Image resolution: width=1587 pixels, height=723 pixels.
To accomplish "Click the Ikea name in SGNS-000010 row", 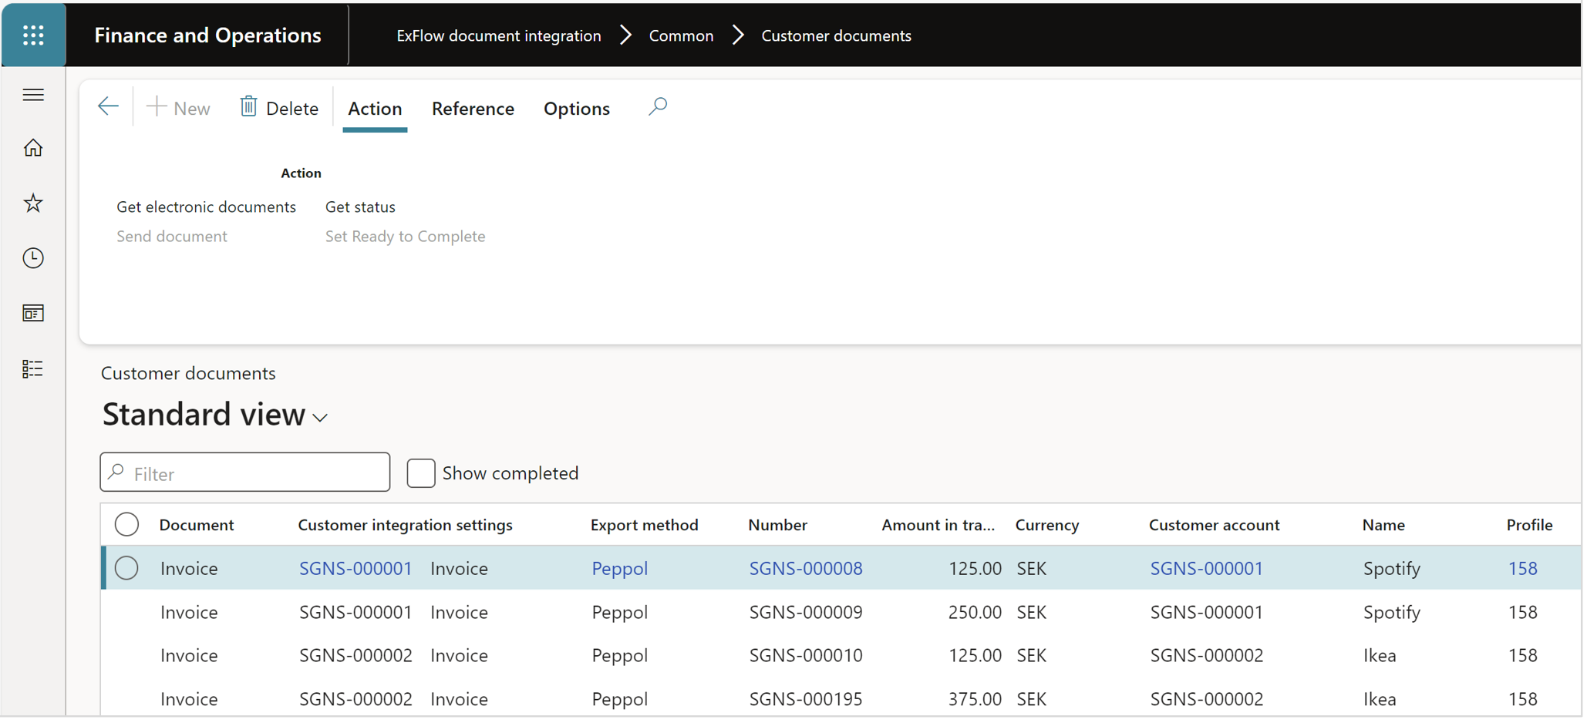I will [x=1380, y=656].
